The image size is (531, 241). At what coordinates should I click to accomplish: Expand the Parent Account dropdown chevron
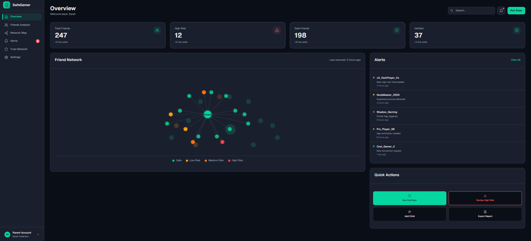(38, 234)
